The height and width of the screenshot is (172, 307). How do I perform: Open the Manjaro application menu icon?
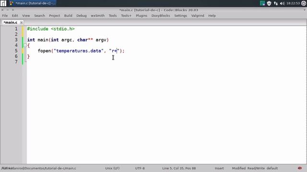(x=3, y=3)
